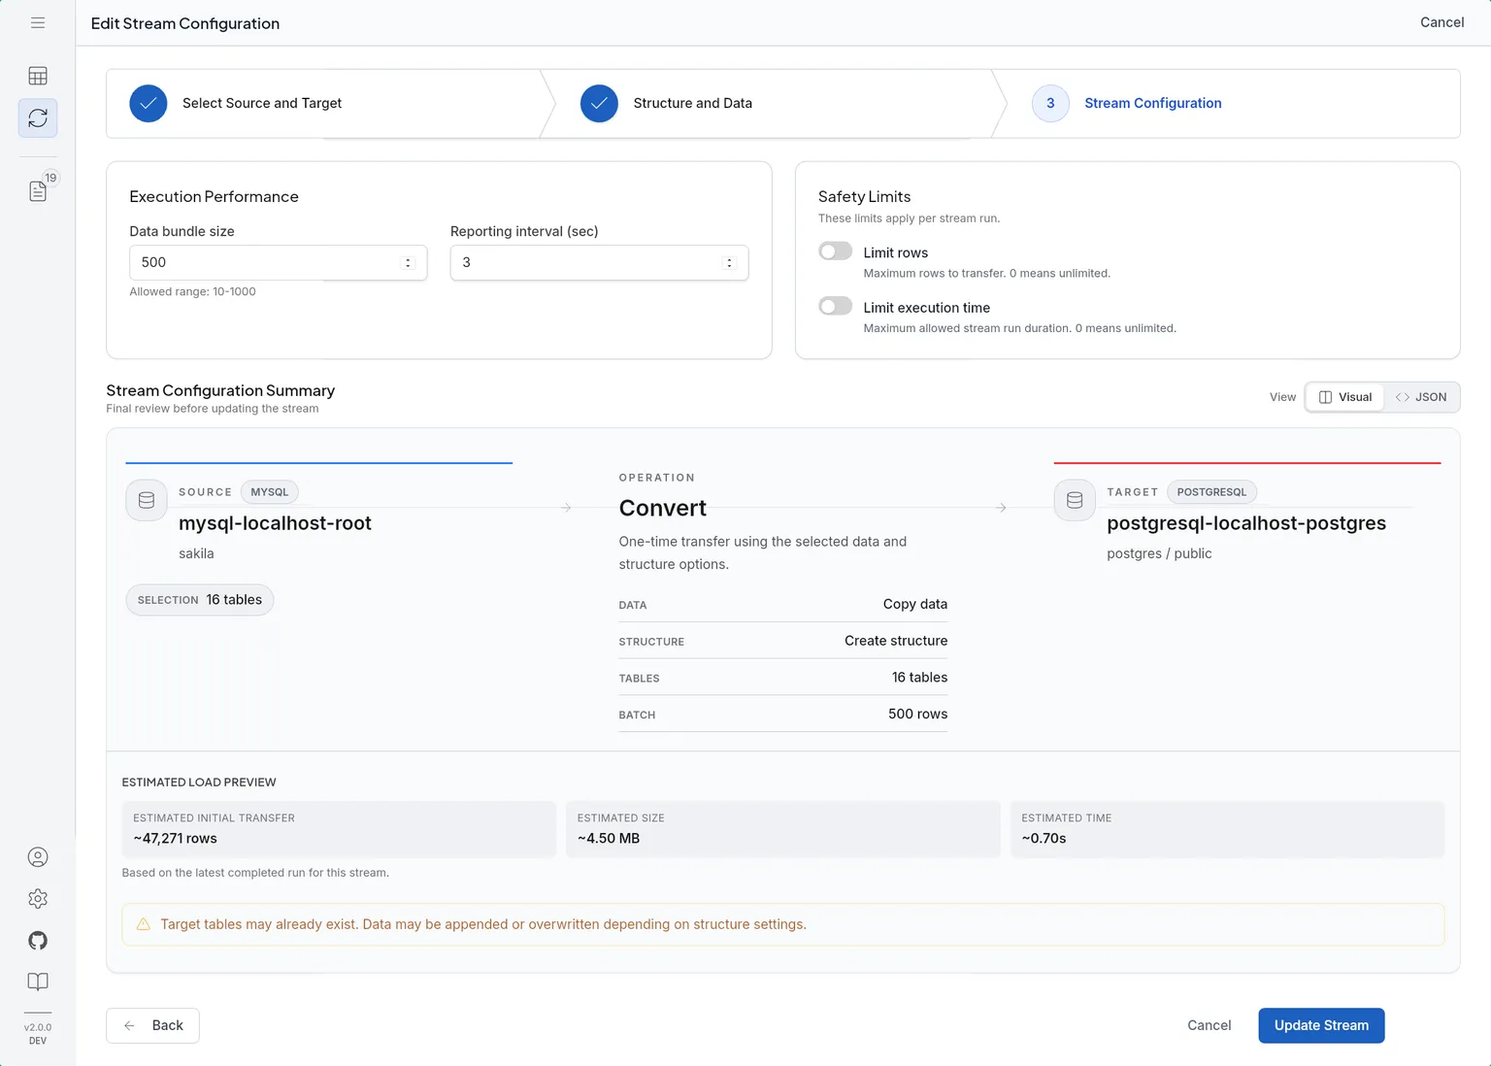1491x1066 pixels.
Task: Switch summary view to JSON
Action: [x=1421, y=397]
